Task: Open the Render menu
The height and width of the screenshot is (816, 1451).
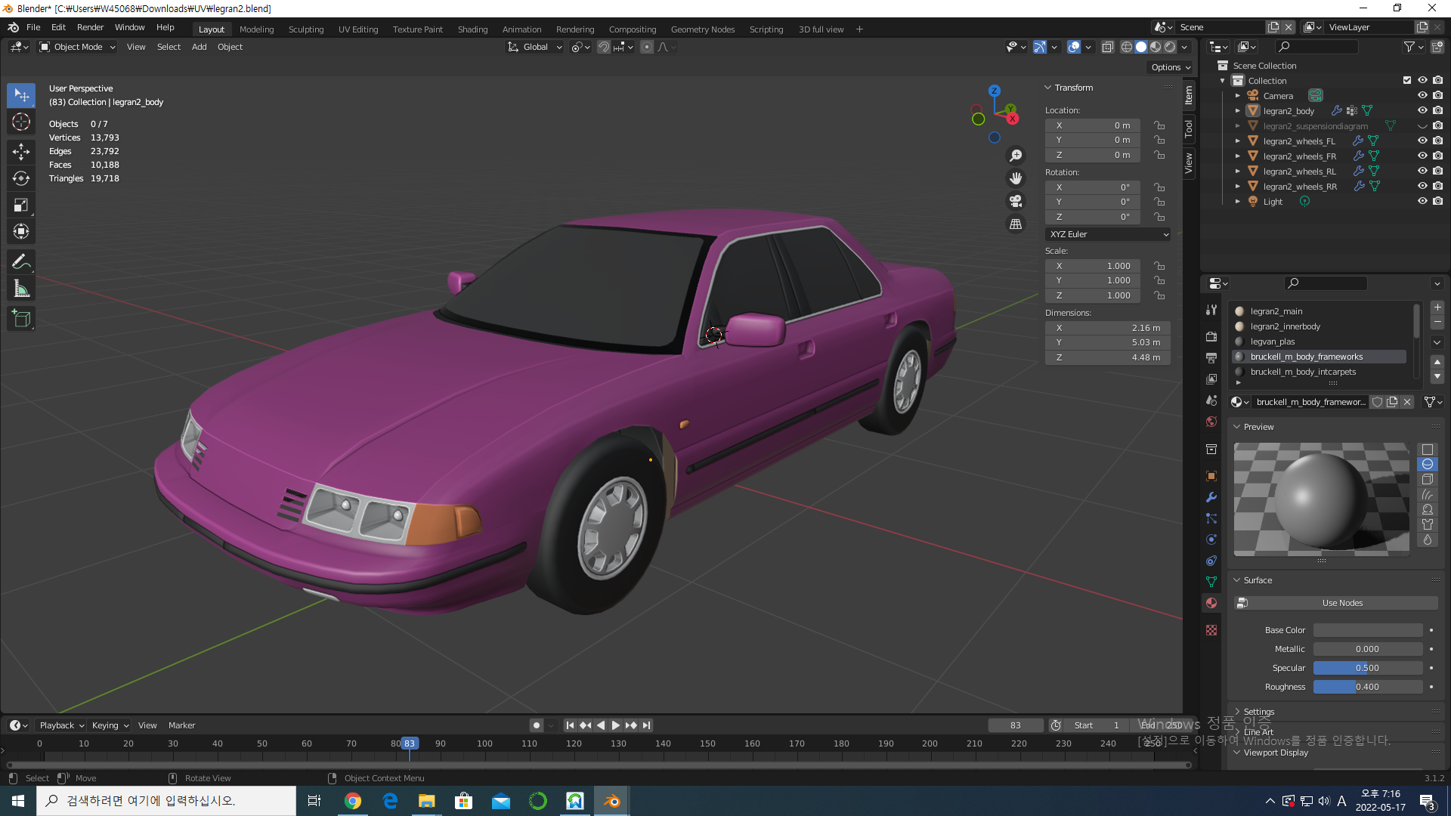Action: tap(90, 27)
